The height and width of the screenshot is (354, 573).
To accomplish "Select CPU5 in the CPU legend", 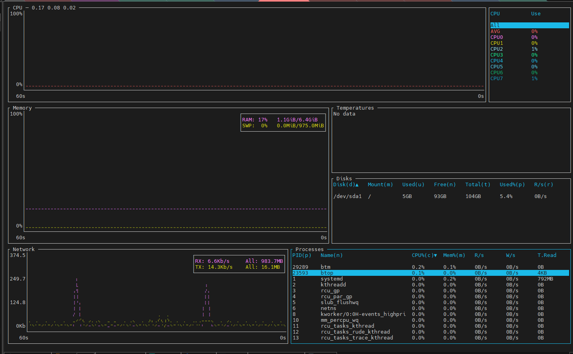I will pos(529,66).
